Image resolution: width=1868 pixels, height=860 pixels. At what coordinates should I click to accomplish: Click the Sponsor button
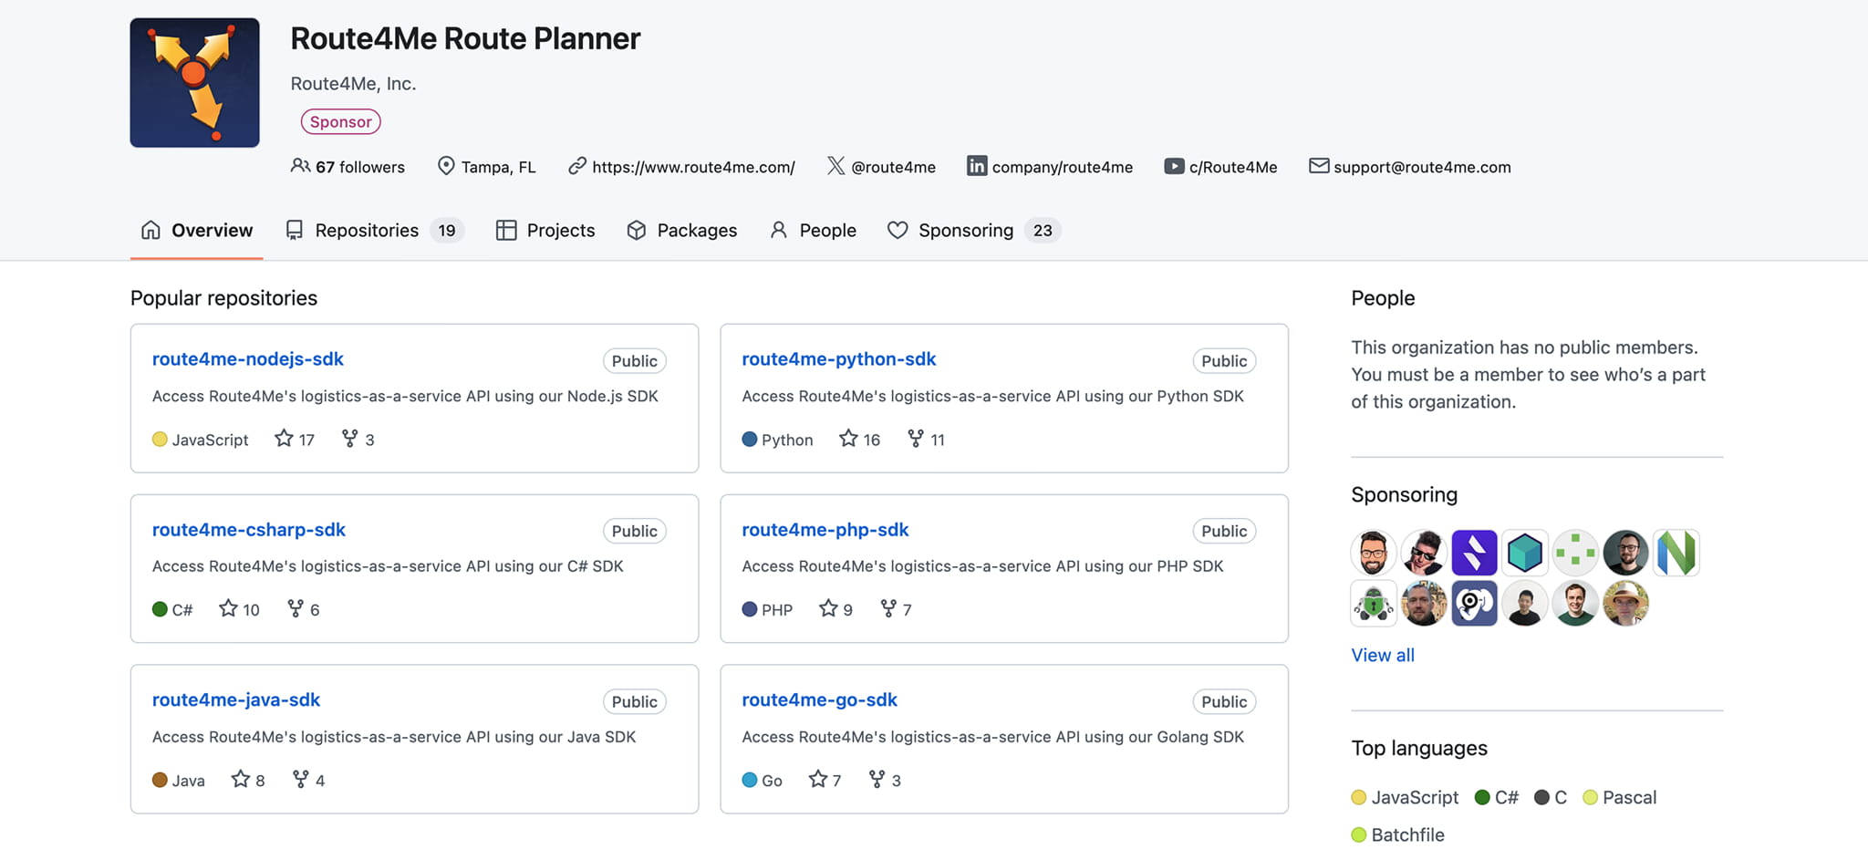point(341,121)
